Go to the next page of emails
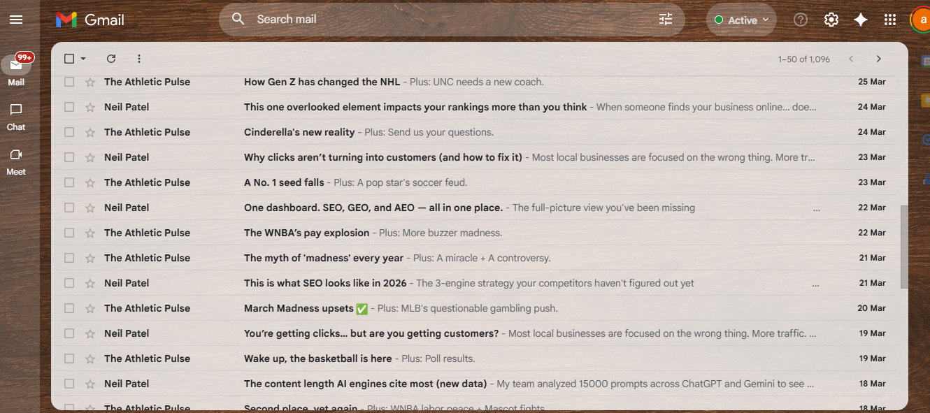The image size is (930, 413). pos(879,59)
